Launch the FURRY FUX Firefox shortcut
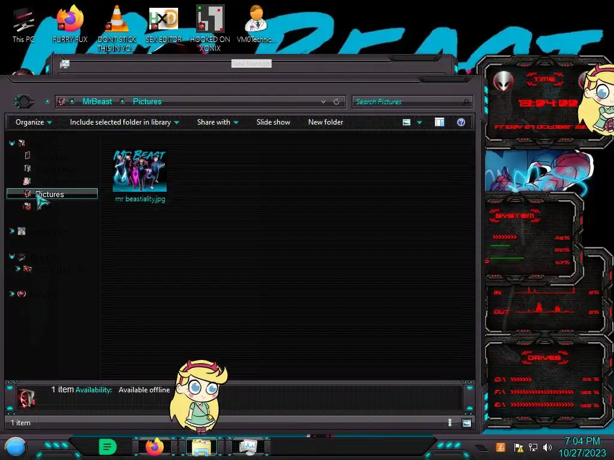 coord(70,24)
